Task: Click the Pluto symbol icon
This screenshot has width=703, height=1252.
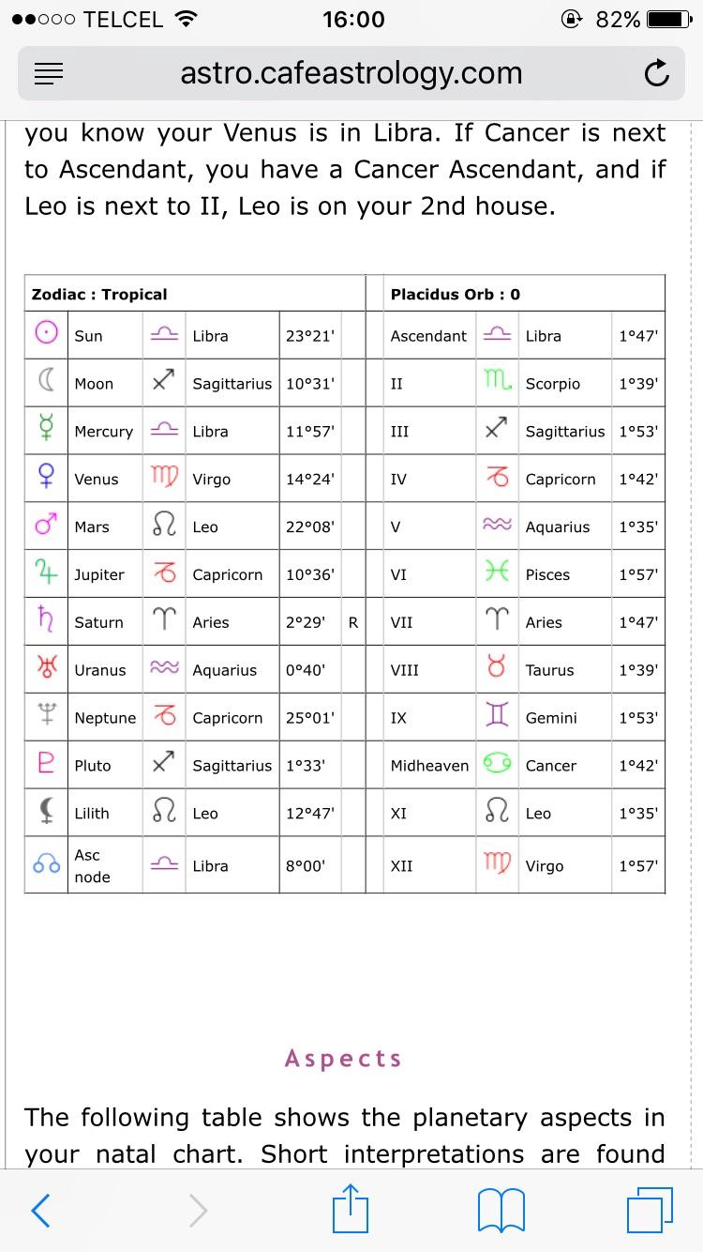Action: [46, 764]
